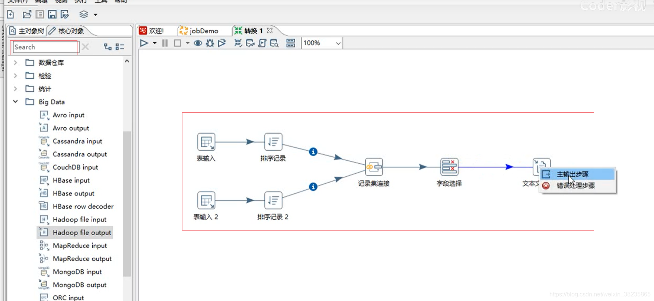Clear the search box text
The image size is (654, 301).
[85, 47]
